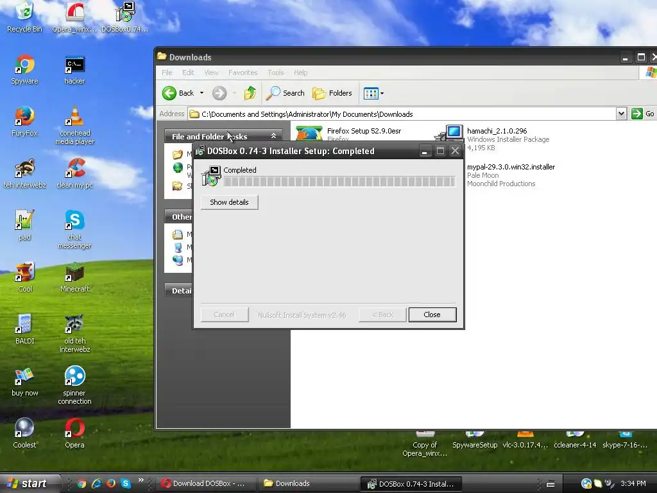Select the vlc-3.0.17.4 desktop file
The image size is (657, 493).
pyautogui.click(x=525, y=440)
